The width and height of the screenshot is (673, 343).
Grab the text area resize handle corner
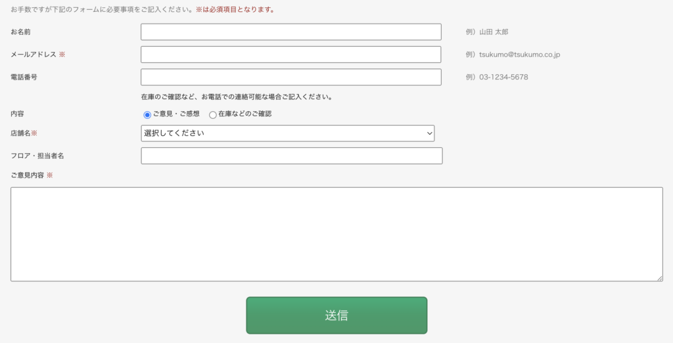coord(659,278)
